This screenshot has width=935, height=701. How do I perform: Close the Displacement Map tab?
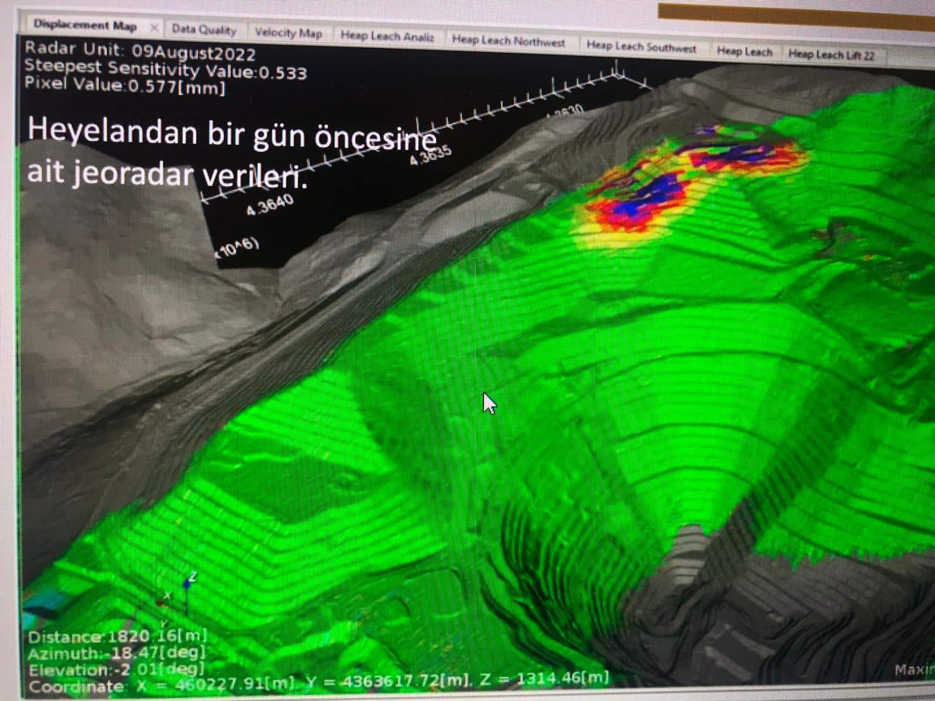click(154, 27)
